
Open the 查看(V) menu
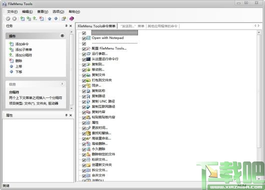coord(42,11)
